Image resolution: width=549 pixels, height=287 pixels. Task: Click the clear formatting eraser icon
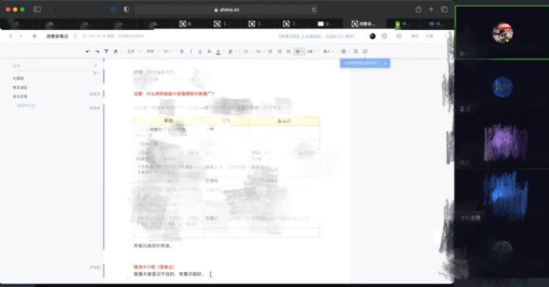click(115, 51)
